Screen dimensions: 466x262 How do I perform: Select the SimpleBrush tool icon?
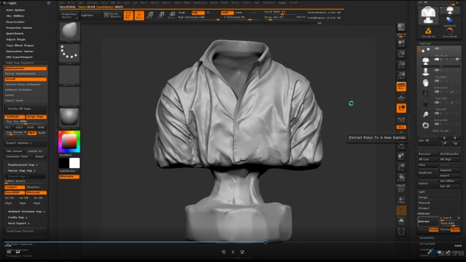[428, 32]
